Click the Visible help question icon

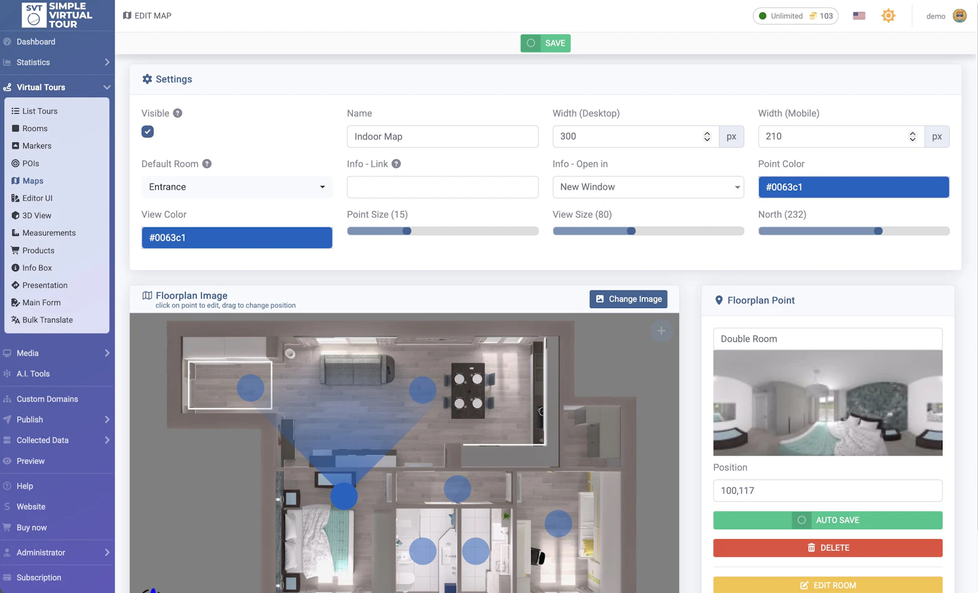[x=177, y=113]
